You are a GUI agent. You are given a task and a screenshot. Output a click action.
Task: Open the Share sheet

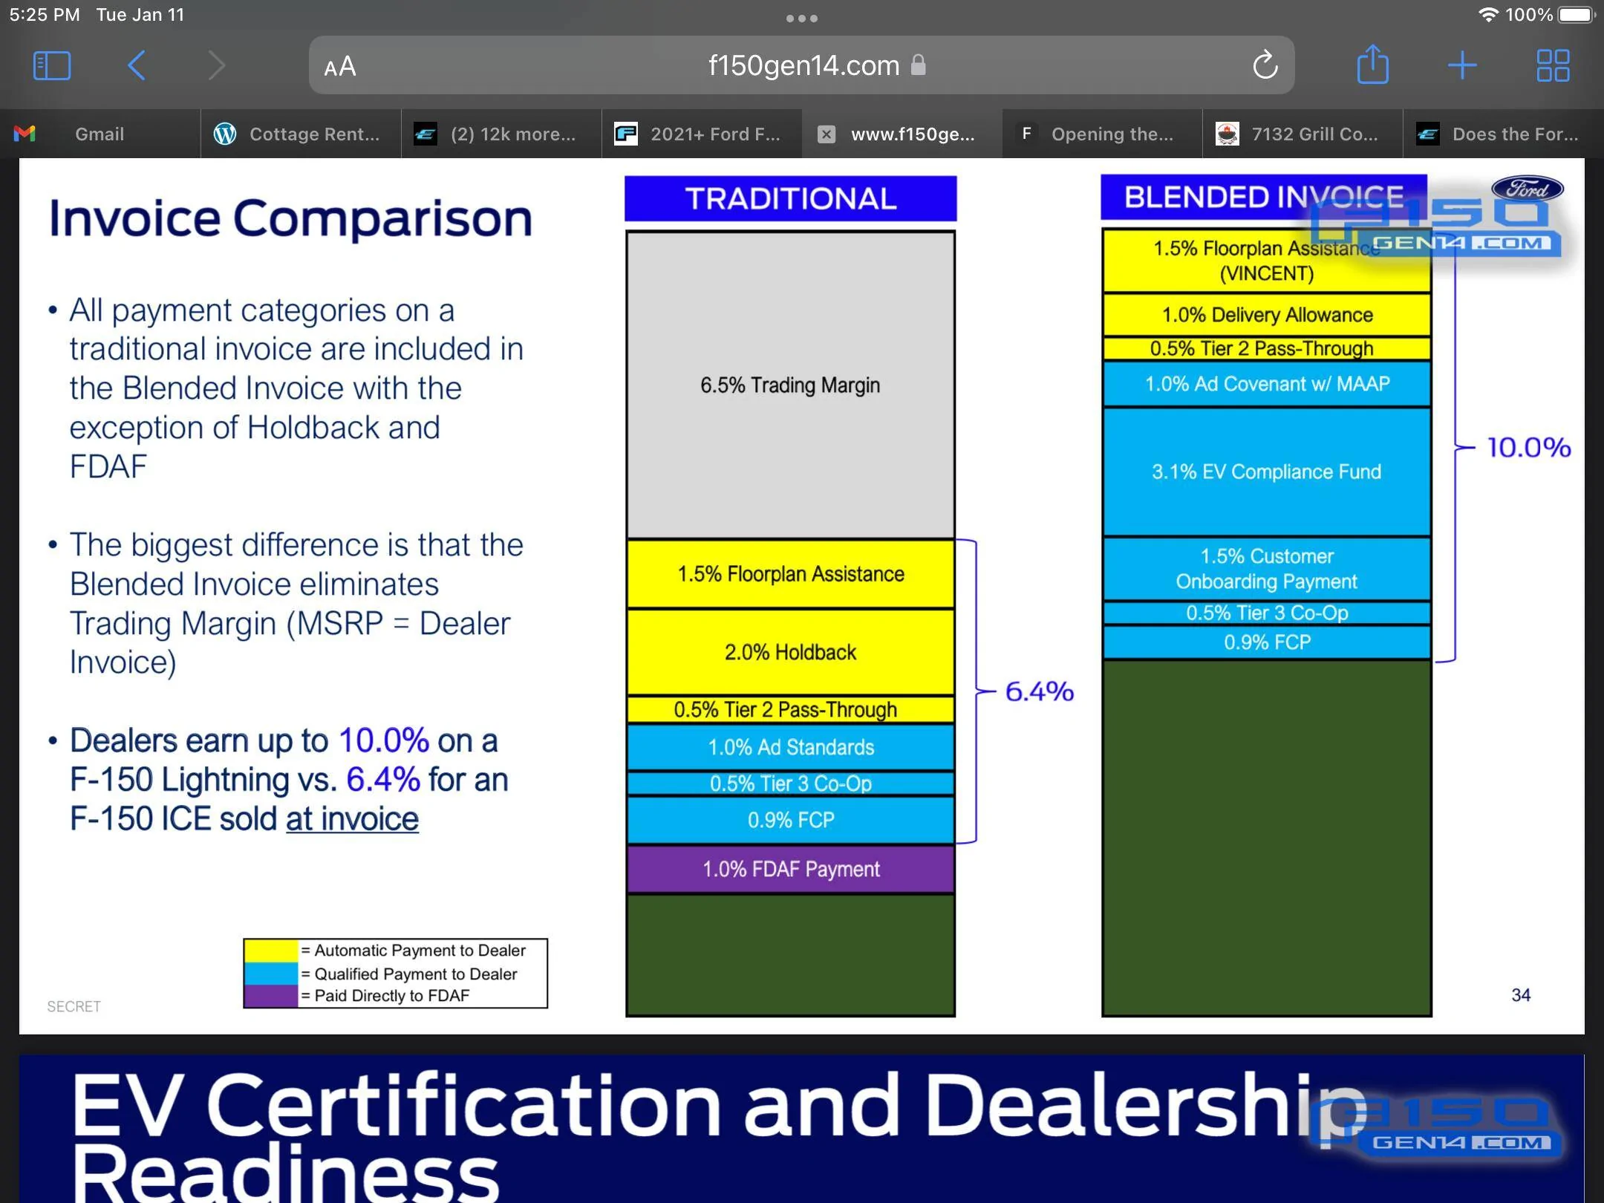(1372, 64)
